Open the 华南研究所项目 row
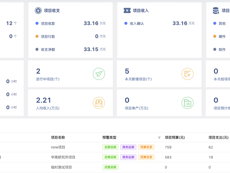Image resolution: width=230 pixels, height=173 pixels. click(63, 157)
